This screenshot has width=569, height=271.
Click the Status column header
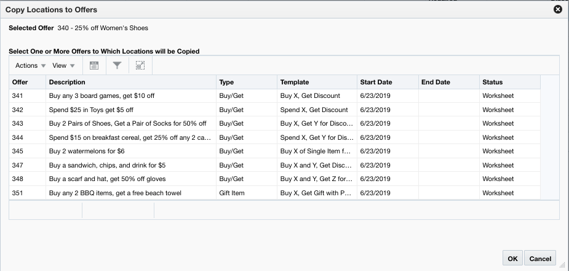[492, 82]
